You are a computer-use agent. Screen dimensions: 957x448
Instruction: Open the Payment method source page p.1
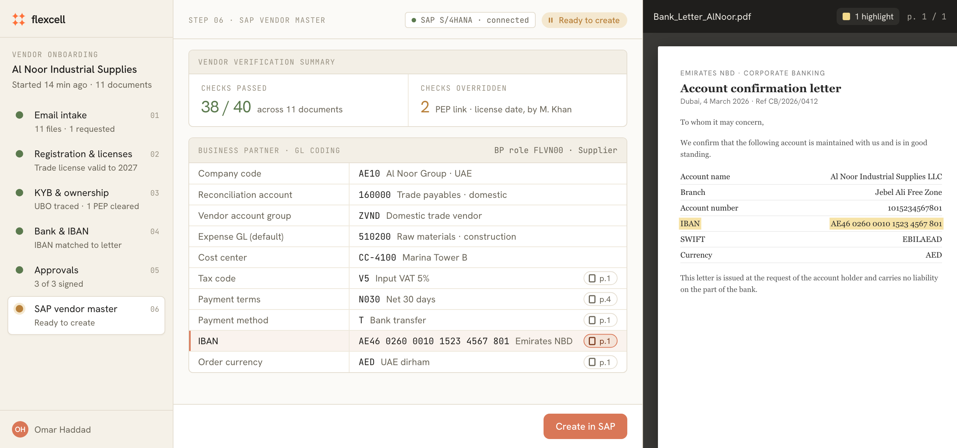point(600,320)
